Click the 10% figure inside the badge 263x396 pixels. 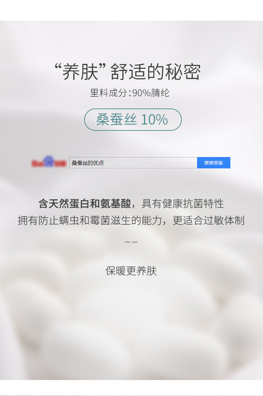point(154,120)
